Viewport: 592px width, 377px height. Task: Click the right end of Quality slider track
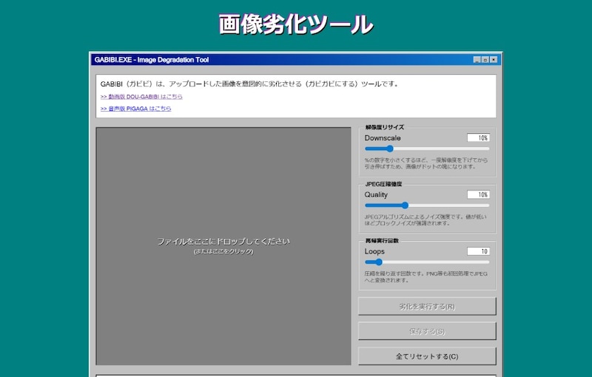[x=488, y=205]
